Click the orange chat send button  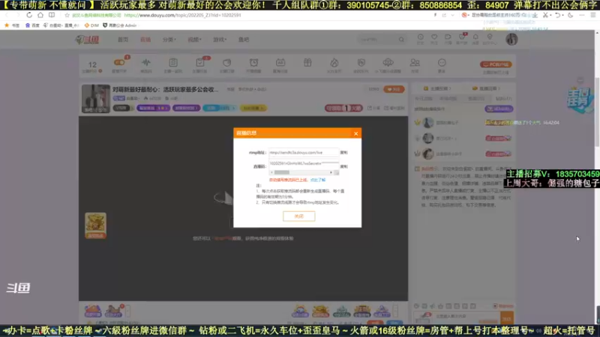click(507, 318)
